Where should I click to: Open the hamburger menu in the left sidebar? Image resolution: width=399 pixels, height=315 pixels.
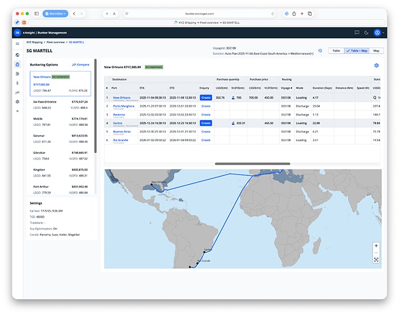pos(17,43)
